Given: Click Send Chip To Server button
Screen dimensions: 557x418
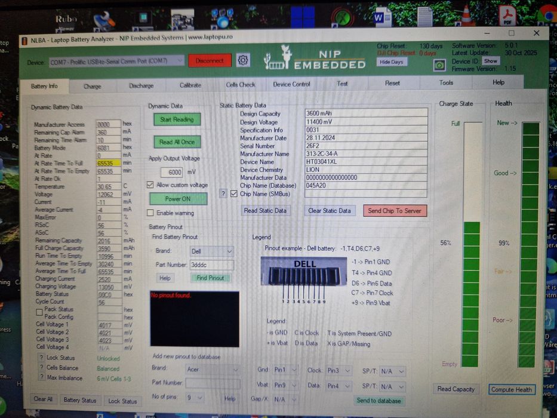Looking at the screenshot, I should 395,211.
